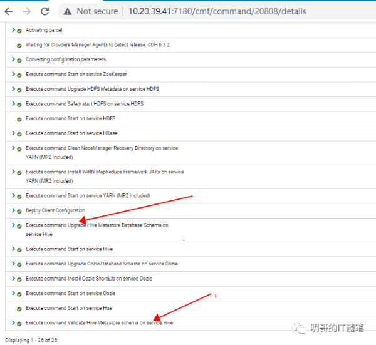Image resolution: width=376 pixels, height=345 pixels.
Task: Click the Not secure warning icon
Action: point(67,11)
